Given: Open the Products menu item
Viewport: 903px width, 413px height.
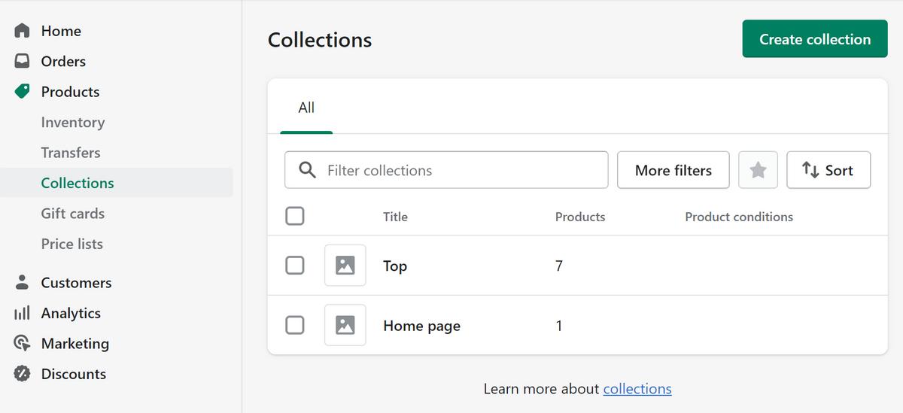Looking at the screenshot, I should click(x=70, y=92).
